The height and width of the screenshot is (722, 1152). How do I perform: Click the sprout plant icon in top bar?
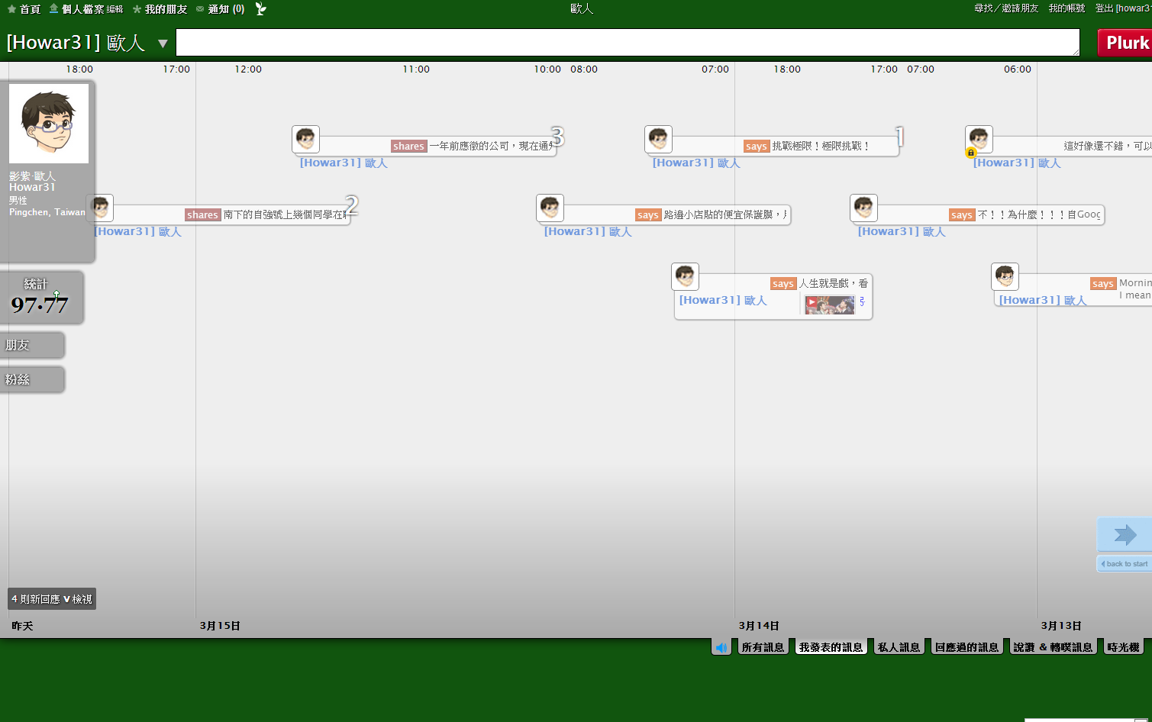tap(260, 9)
